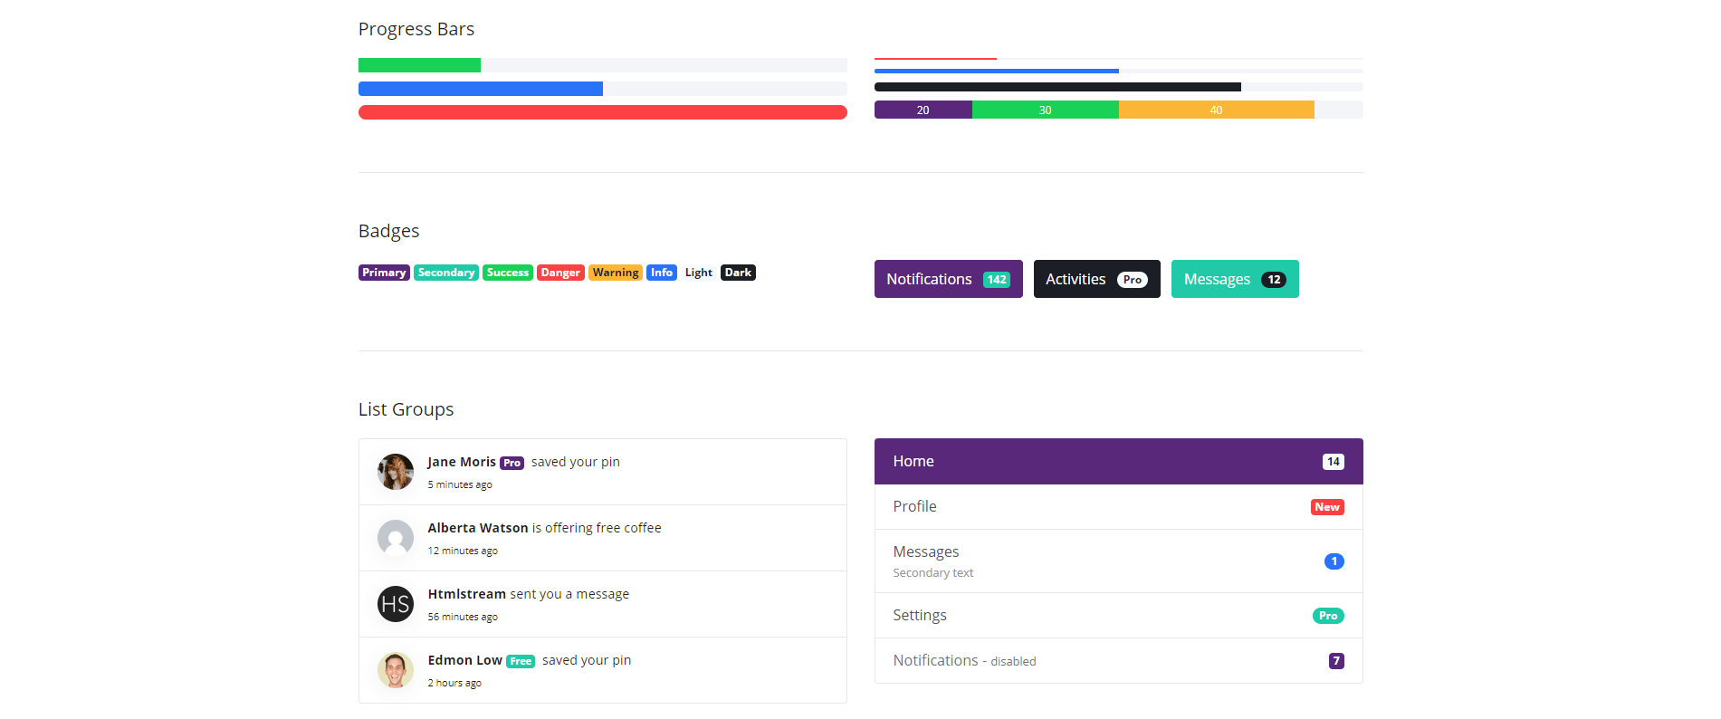
Task: Click the 12 pill inside Messages button
Action: pyautogui.click(x=1274, y=280)
